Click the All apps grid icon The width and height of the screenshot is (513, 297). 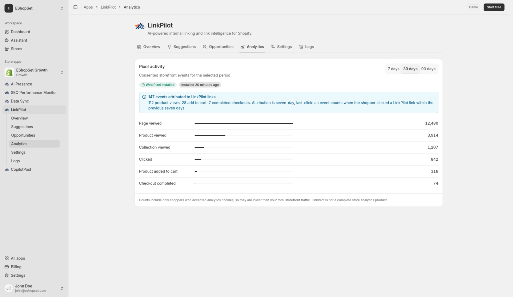(6, 258)
